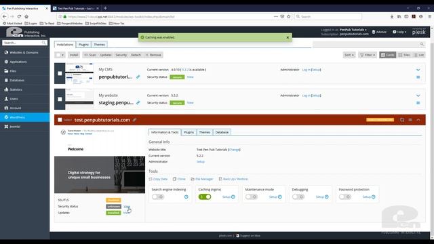Open File Manager tool link
434x244 pixels.
coord(202,179)
